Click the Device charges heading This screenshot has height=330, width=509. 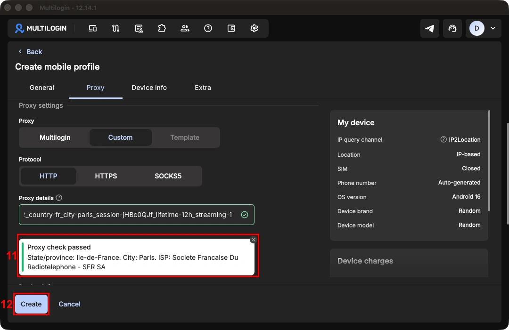[365, 261]
